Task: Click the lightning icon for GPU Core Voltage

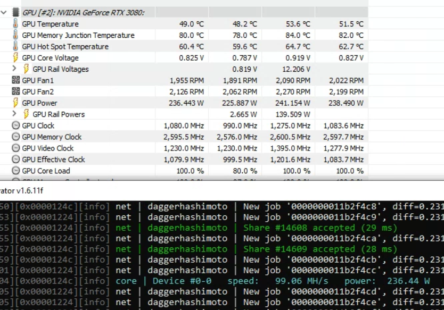Action: tap(15, 57)
